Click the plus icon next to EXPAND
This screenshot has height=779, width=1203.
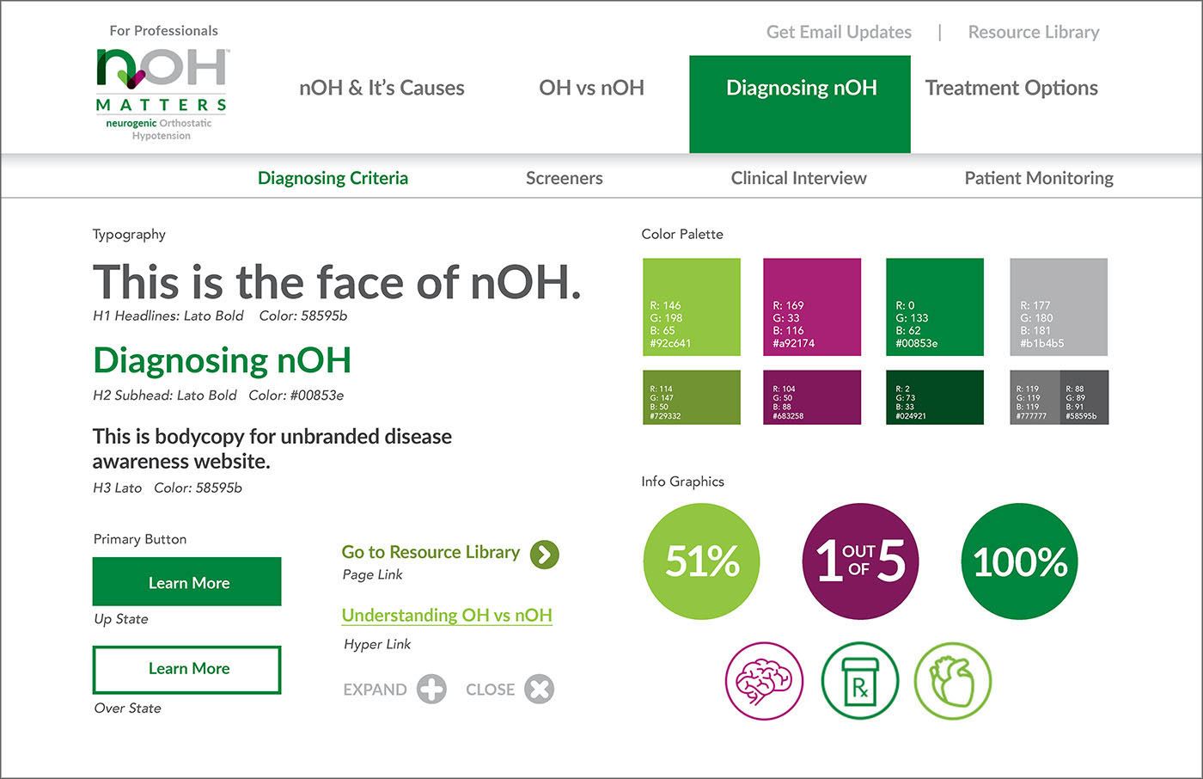(x=431, y=690)
